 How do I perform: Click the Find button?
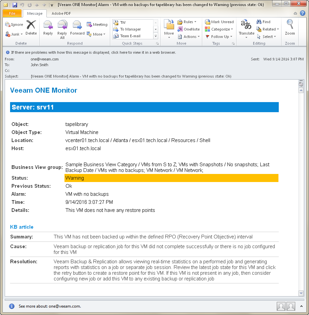pos(263,22)
